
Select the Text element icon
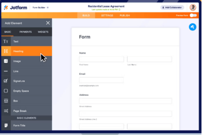[6, 41]
